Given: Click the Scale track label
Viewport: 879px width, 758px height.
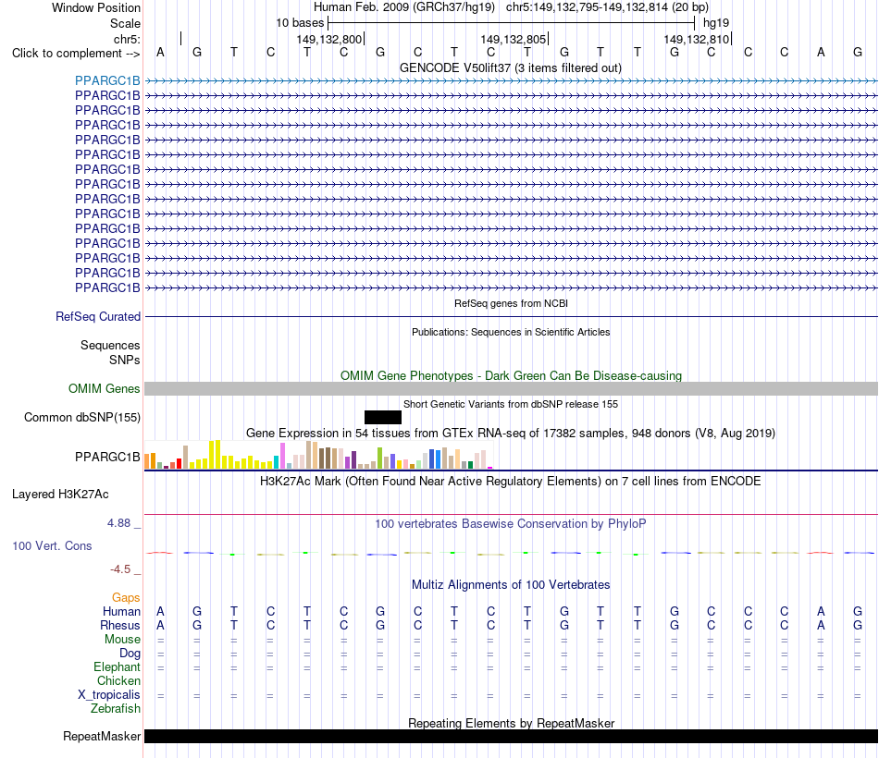Looking at the screenshot, I should point(125,23).
